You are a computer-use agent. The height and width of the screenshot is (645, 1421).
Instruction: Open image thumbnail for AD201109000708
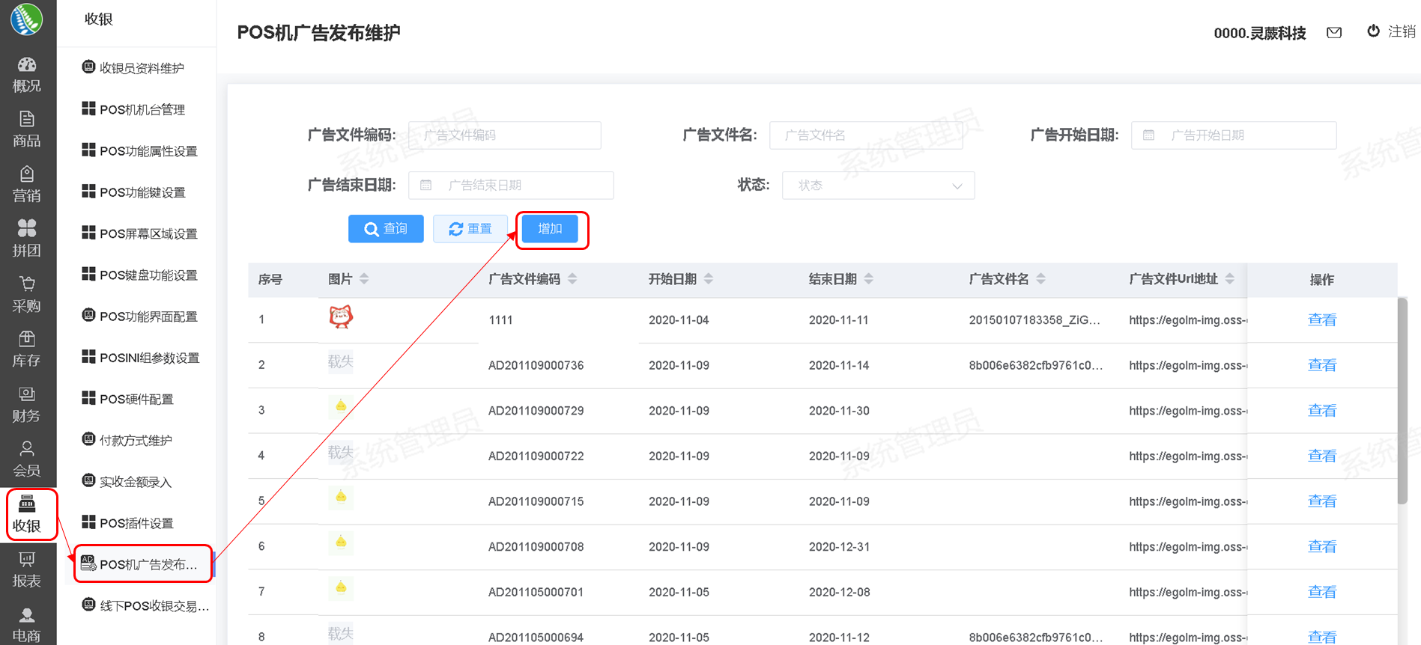click(x=341, y=542)
